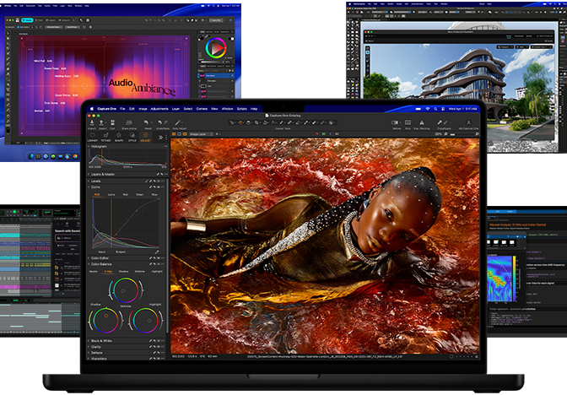
Task: Open the Image Layer dropdown
Action: tap(202, 134)
